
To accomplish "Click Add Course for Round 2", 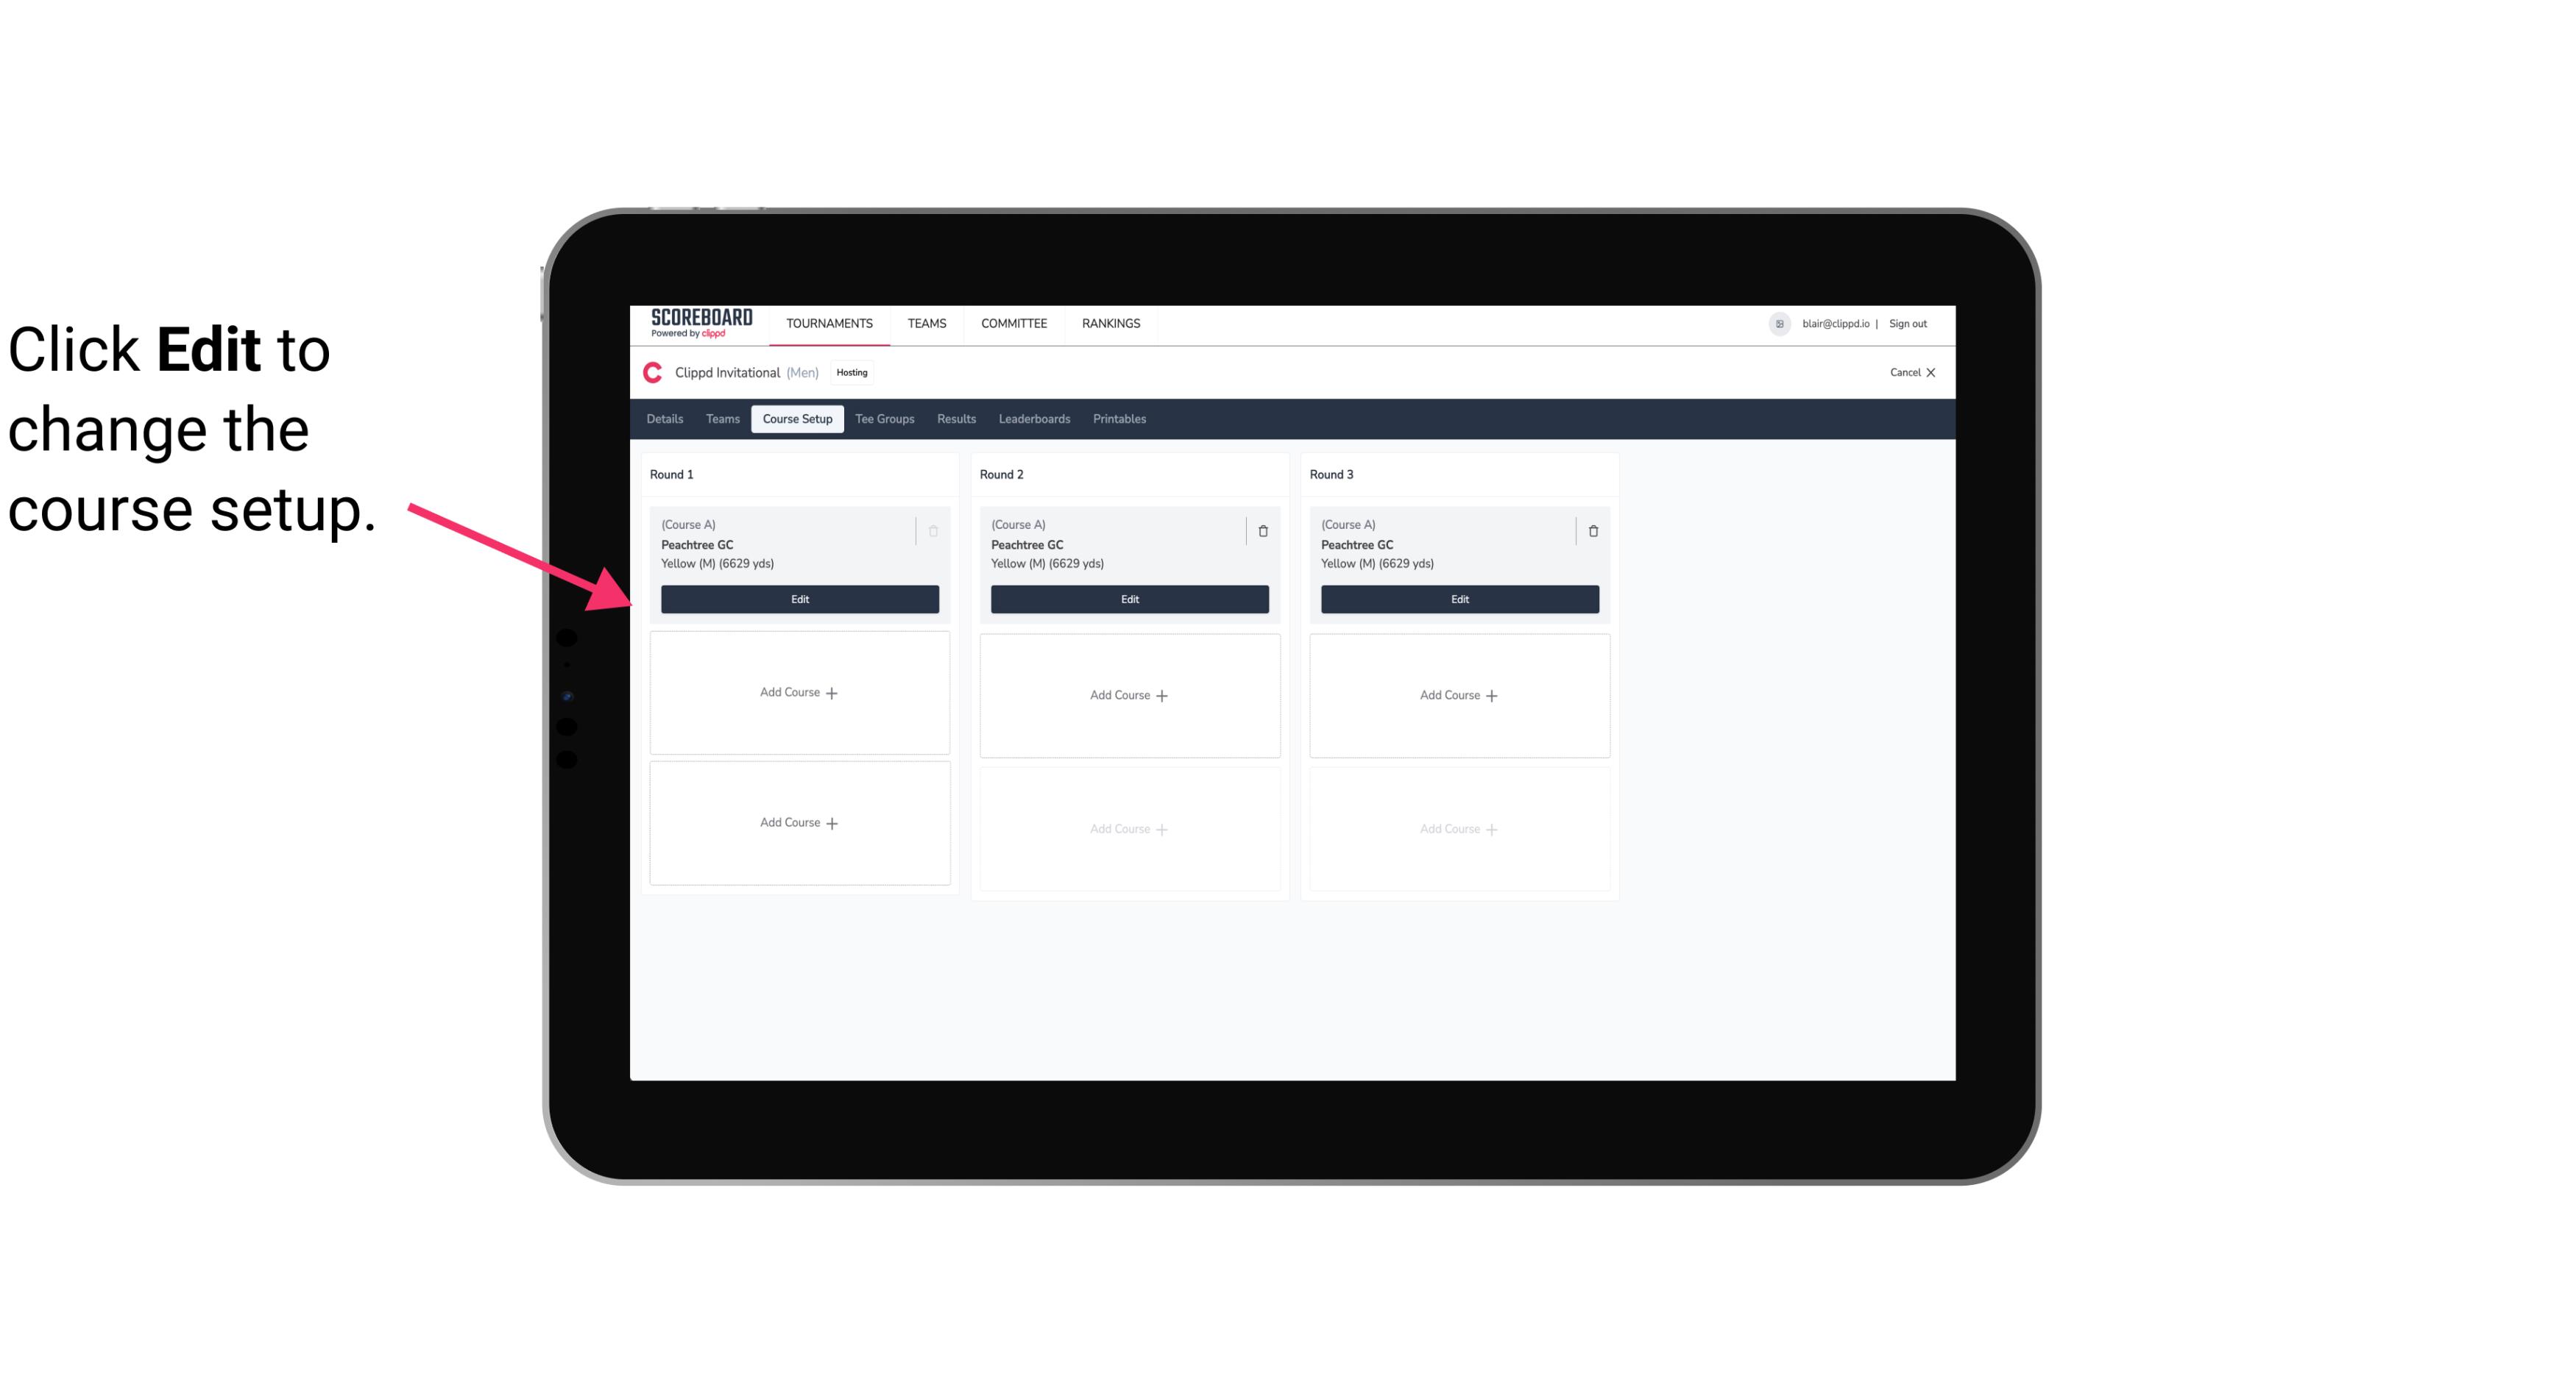I will (1128, 694).
